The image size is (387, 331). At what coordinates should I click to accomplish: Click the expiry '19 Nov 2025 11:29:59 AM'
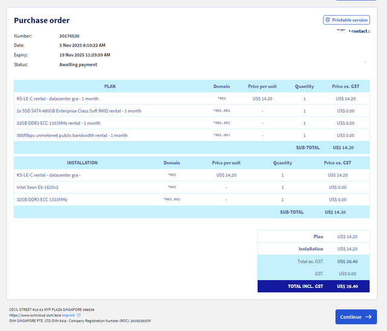pos(85,55)
